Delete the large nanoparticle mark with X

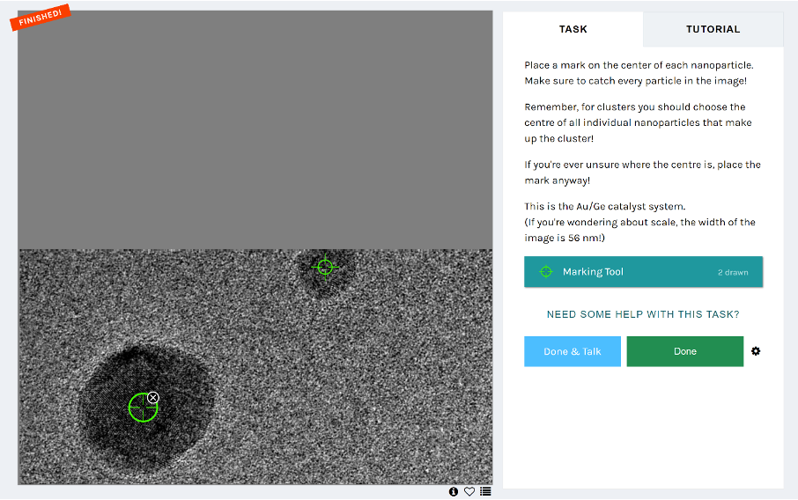pyautogui.click(x=153, y=398)
